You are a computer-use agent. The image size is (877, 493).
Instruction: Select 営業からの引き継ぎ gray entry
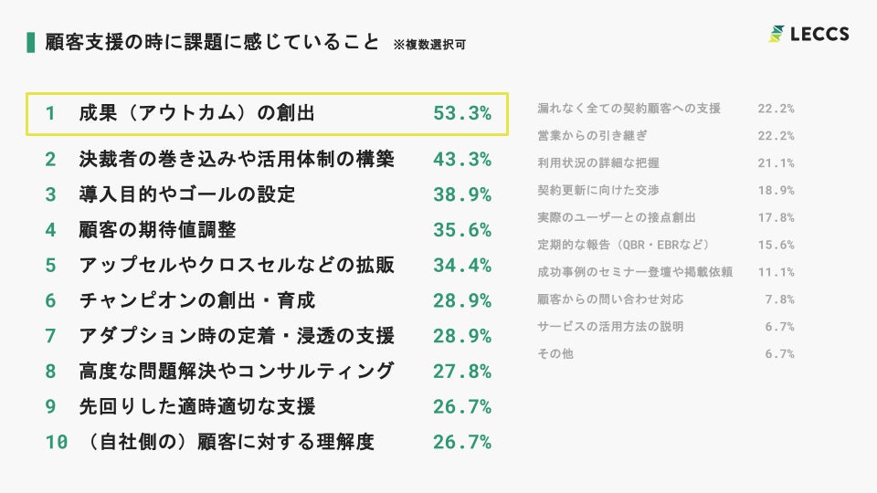tap(592, 136)
